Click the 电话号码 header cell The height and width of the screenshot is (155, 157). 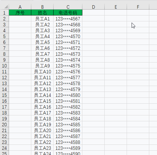pos(68,12)
